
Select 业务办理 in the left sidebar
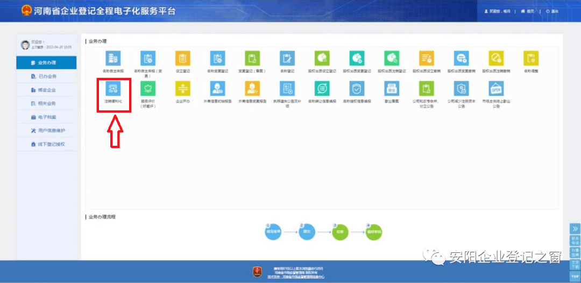[x=46, y=62]
